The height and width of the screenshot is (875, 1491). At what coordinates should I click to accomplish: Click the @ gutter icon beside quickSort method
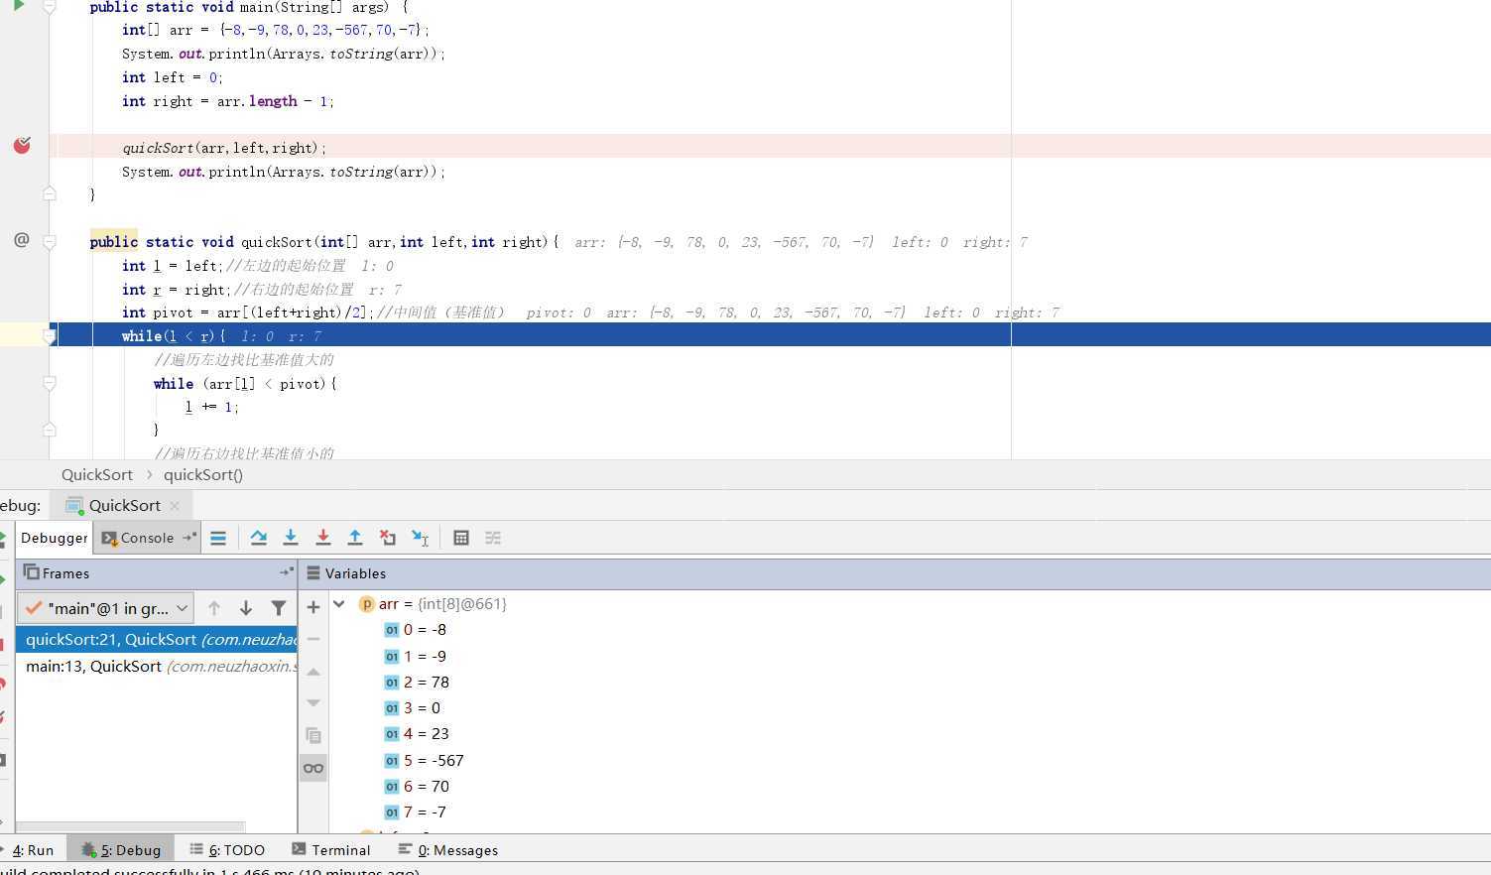[21, 239]
